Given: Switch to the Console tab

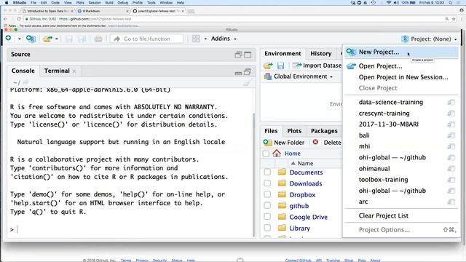Looking at the screenshot, I should pyautogui.click(x=23, y=71).
